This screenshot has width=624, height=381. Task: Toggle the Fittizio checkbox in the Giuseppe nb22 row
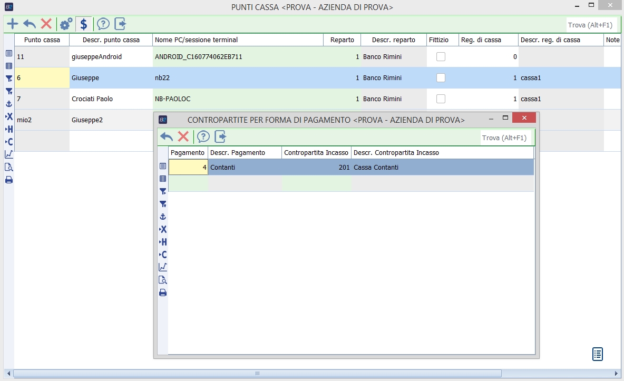pyautogui.click(x=441, y=77)
